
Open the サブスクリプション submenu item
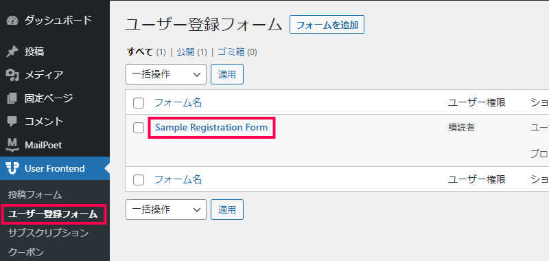point(48,233)
